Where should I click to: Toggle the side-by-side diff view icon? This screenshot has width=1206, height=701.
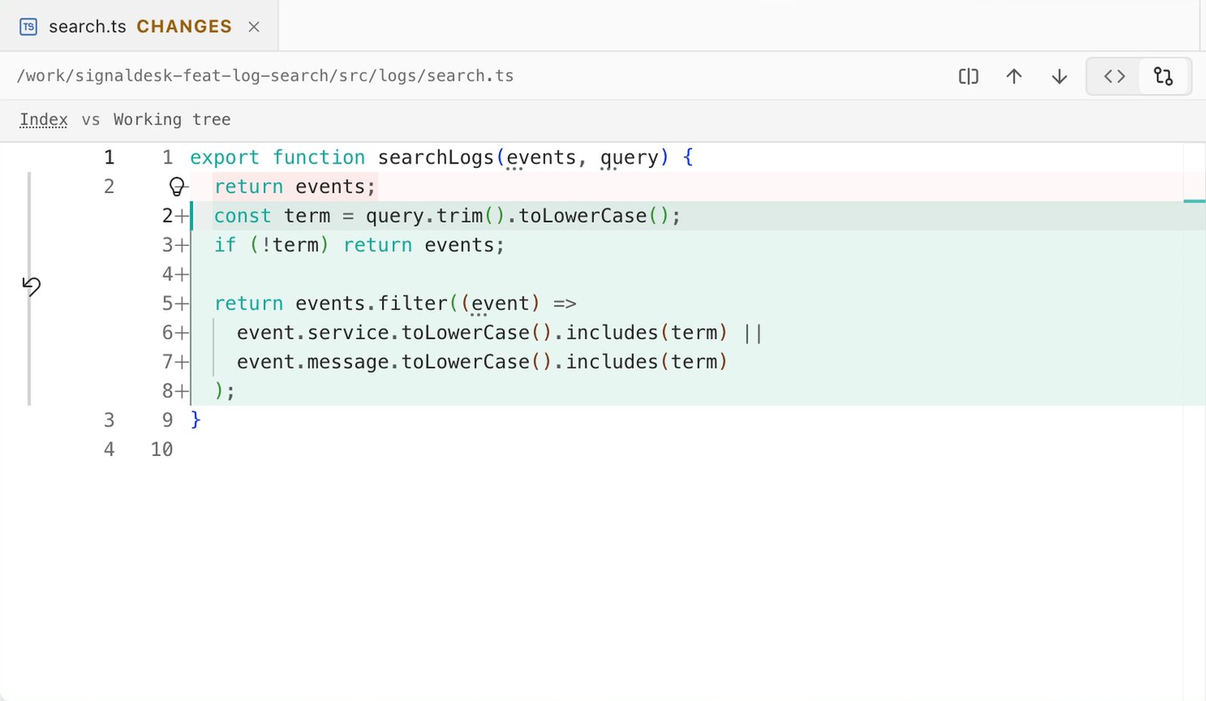tap(969, 76)
